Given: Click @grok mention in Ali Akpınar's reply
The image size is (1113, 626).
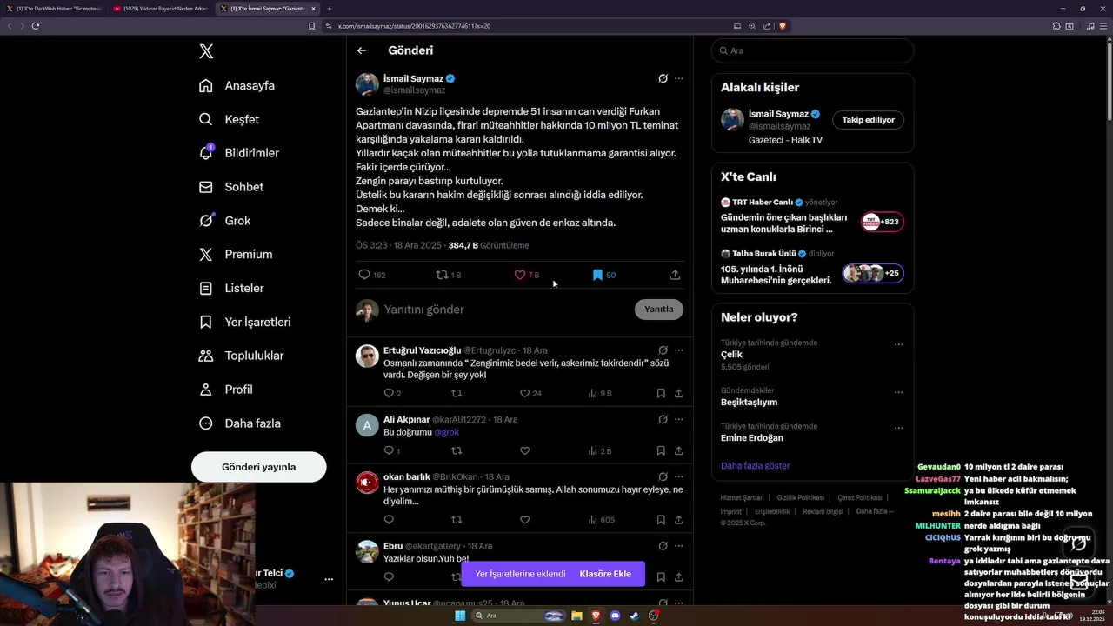Looking at the screenshot, I should tap(447, 432).
